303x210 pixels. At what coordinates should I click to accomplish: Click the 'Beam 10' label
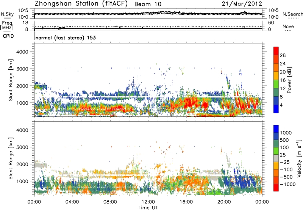[148, 4]
